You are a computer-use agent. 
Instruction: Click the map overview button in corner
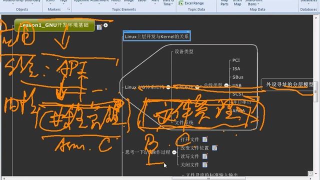(x=310, y=173)
